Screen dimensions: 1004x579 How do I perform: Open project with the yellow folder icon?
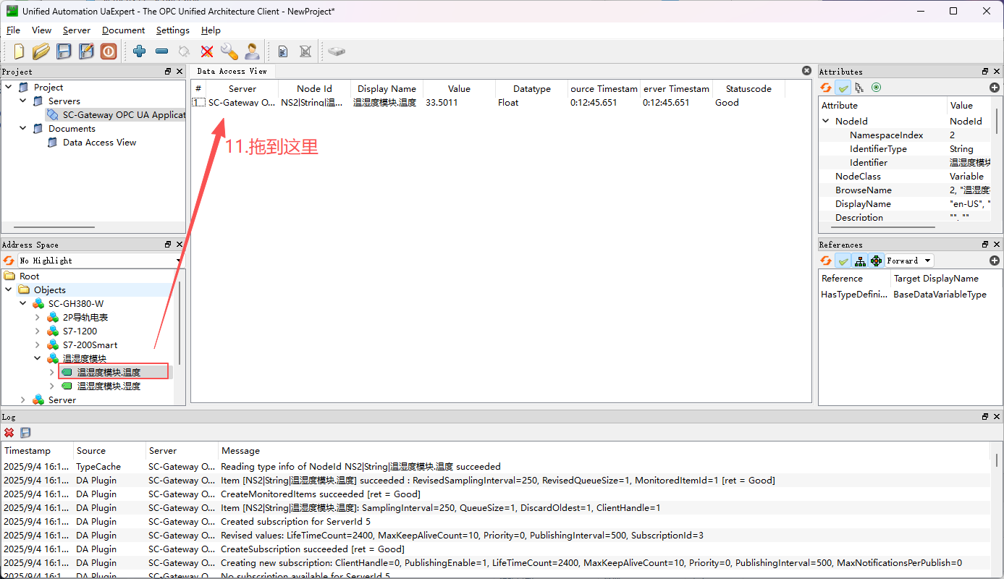41,51
